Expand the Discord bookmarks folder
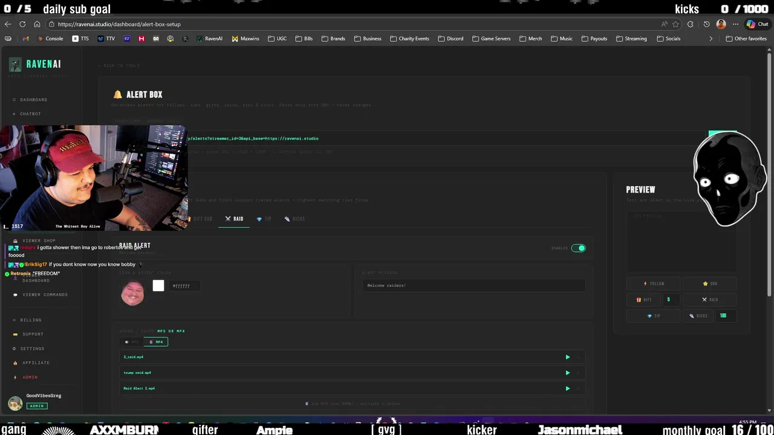Image resolution: width=774 pixels, height=435 pixels. pos(450,39)
